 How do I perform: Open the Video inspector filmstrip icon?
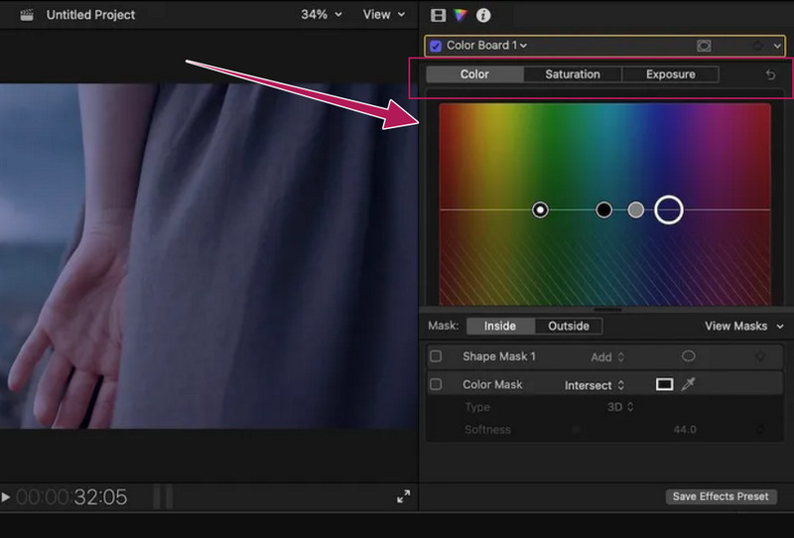click(x=438, y=15)
